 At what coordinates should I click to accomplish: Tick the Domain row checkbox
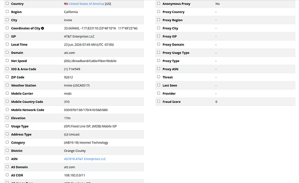pos(7,52)
